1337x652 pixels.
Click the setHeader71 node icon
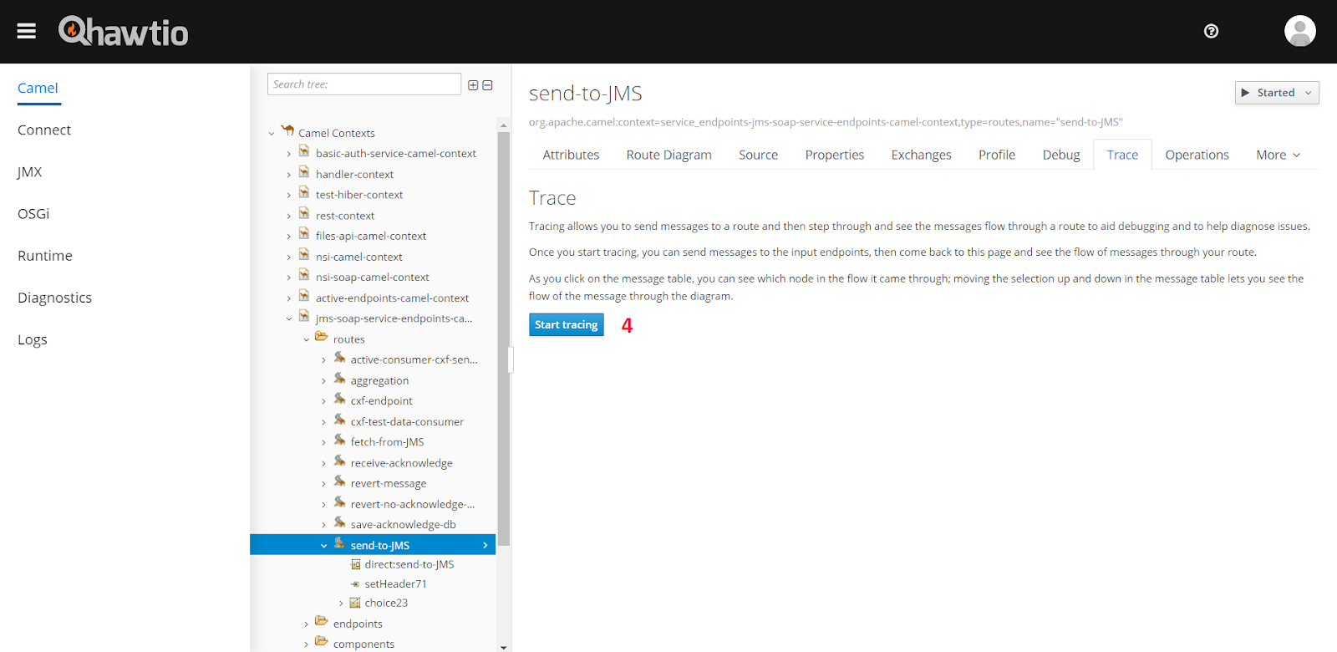pyautogui.click(x=355, y=584)
